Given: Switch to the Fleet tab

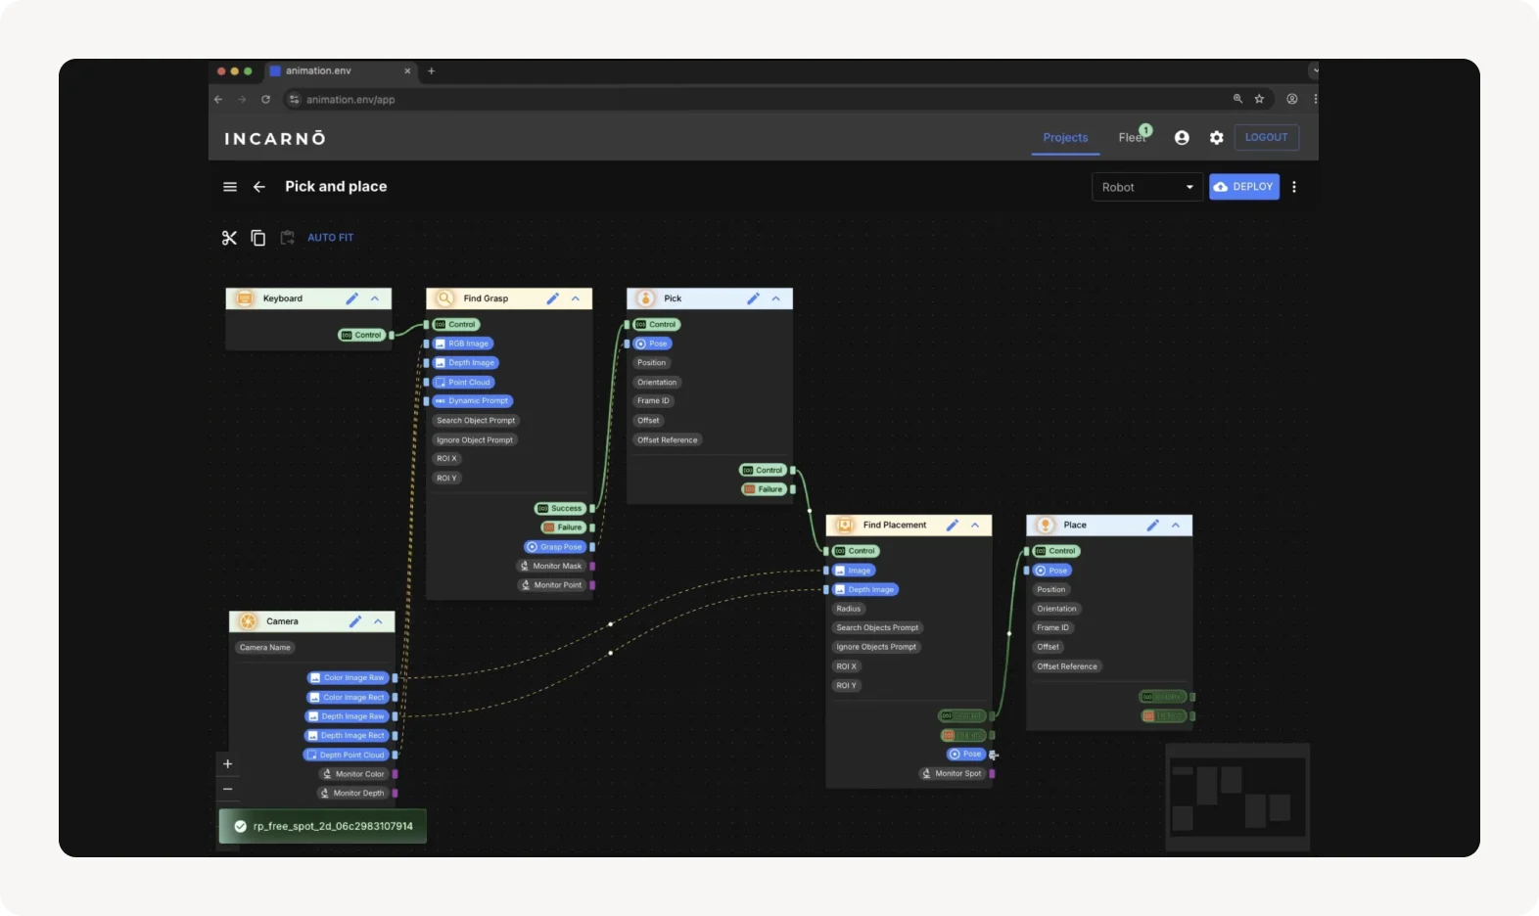Looking at the screenshot, I should click(1133, 138).
